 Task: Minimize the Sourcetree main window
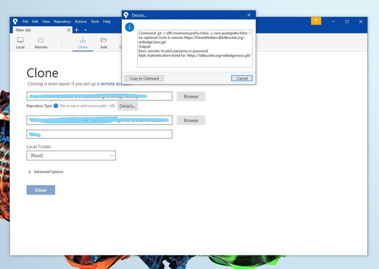(333, 22)
